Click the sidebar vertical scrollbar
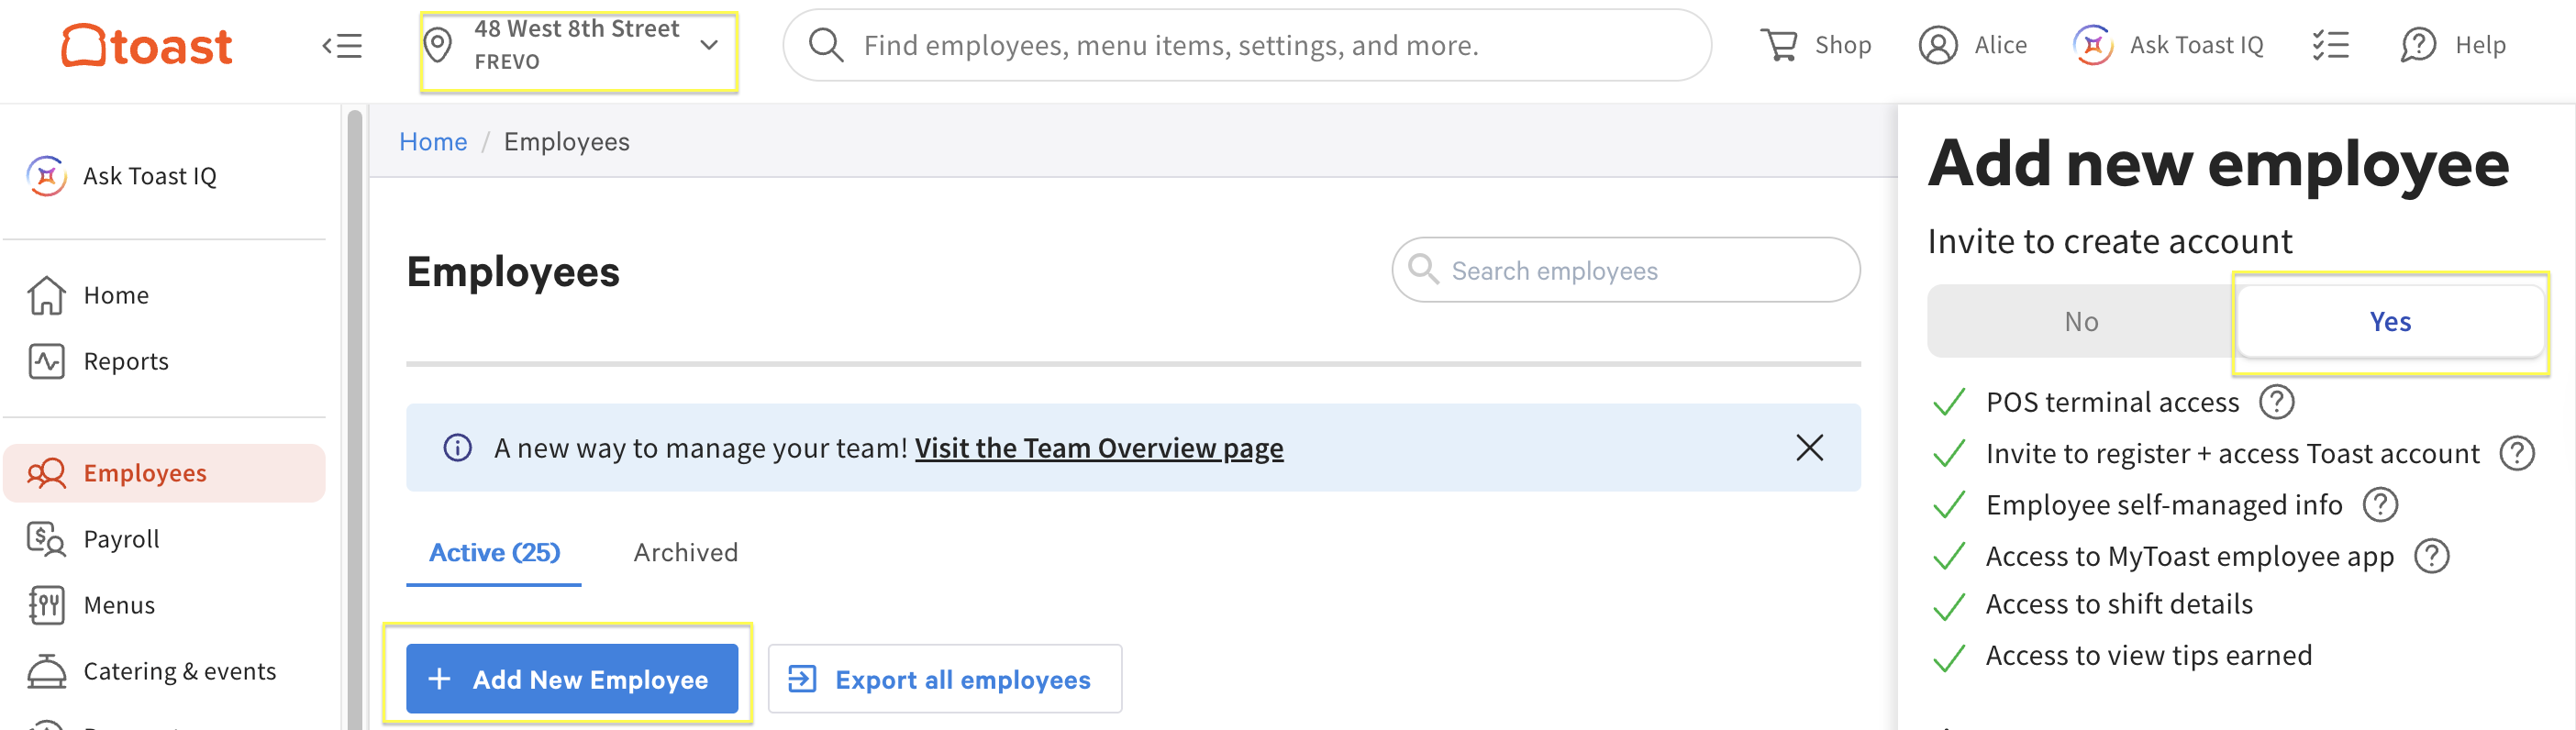The image size is (2576, 730). click(x=355, y=420)
